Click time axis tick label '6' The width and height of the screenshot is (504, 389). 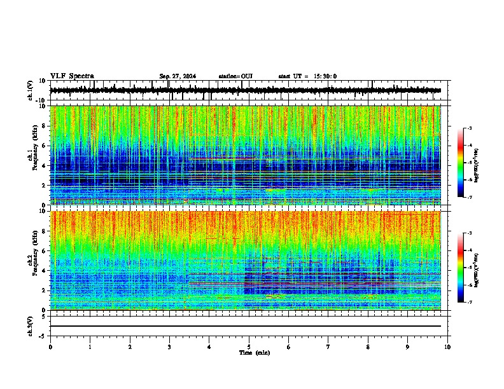[x=288, y=347]
